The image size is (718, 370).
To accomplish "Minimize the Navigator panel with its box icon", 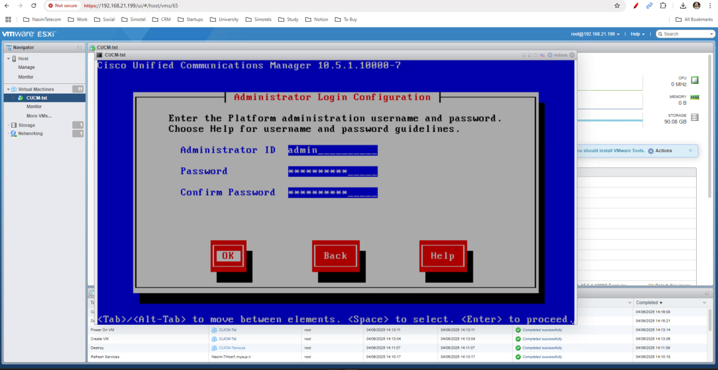I will [79, 48].
